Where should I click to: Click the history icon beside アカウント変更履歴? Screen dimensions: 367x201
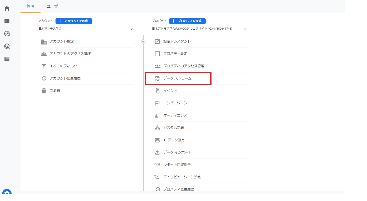tap(44, 78)
